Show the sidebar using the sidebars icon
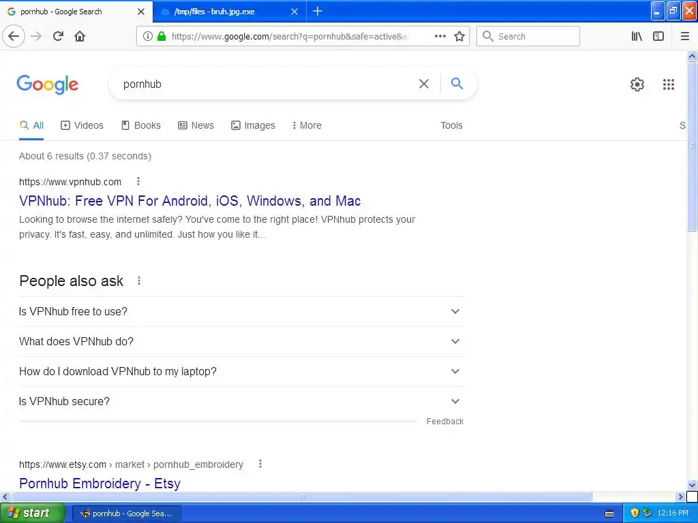698x523 pixels. click(658, 37)
